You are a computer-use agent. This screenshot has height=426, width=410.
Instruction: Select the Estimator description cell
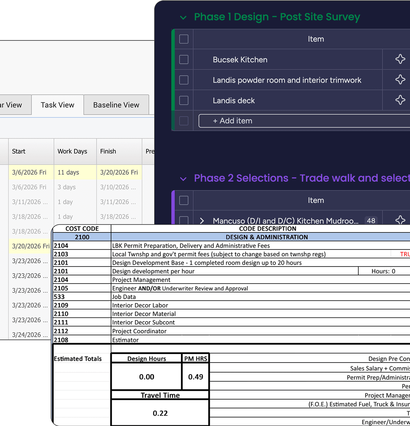[x=261, y=340]
